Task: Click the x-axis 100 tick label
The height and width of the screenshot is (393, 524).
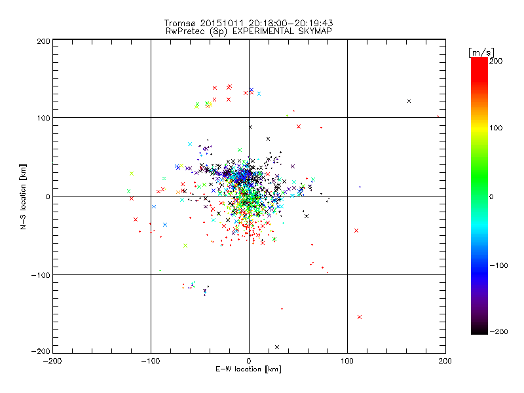Action: pos(347,361)
